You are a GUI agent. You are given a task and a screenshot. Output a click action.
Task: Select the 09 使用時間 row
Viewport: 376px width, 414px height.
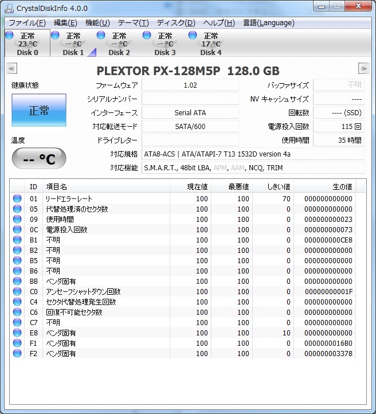(183, 219)
